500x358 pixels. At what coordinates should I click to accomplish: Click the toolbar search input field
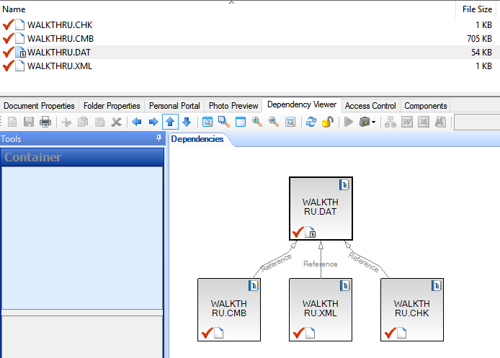pyautogui.click(x=476, y=122)
